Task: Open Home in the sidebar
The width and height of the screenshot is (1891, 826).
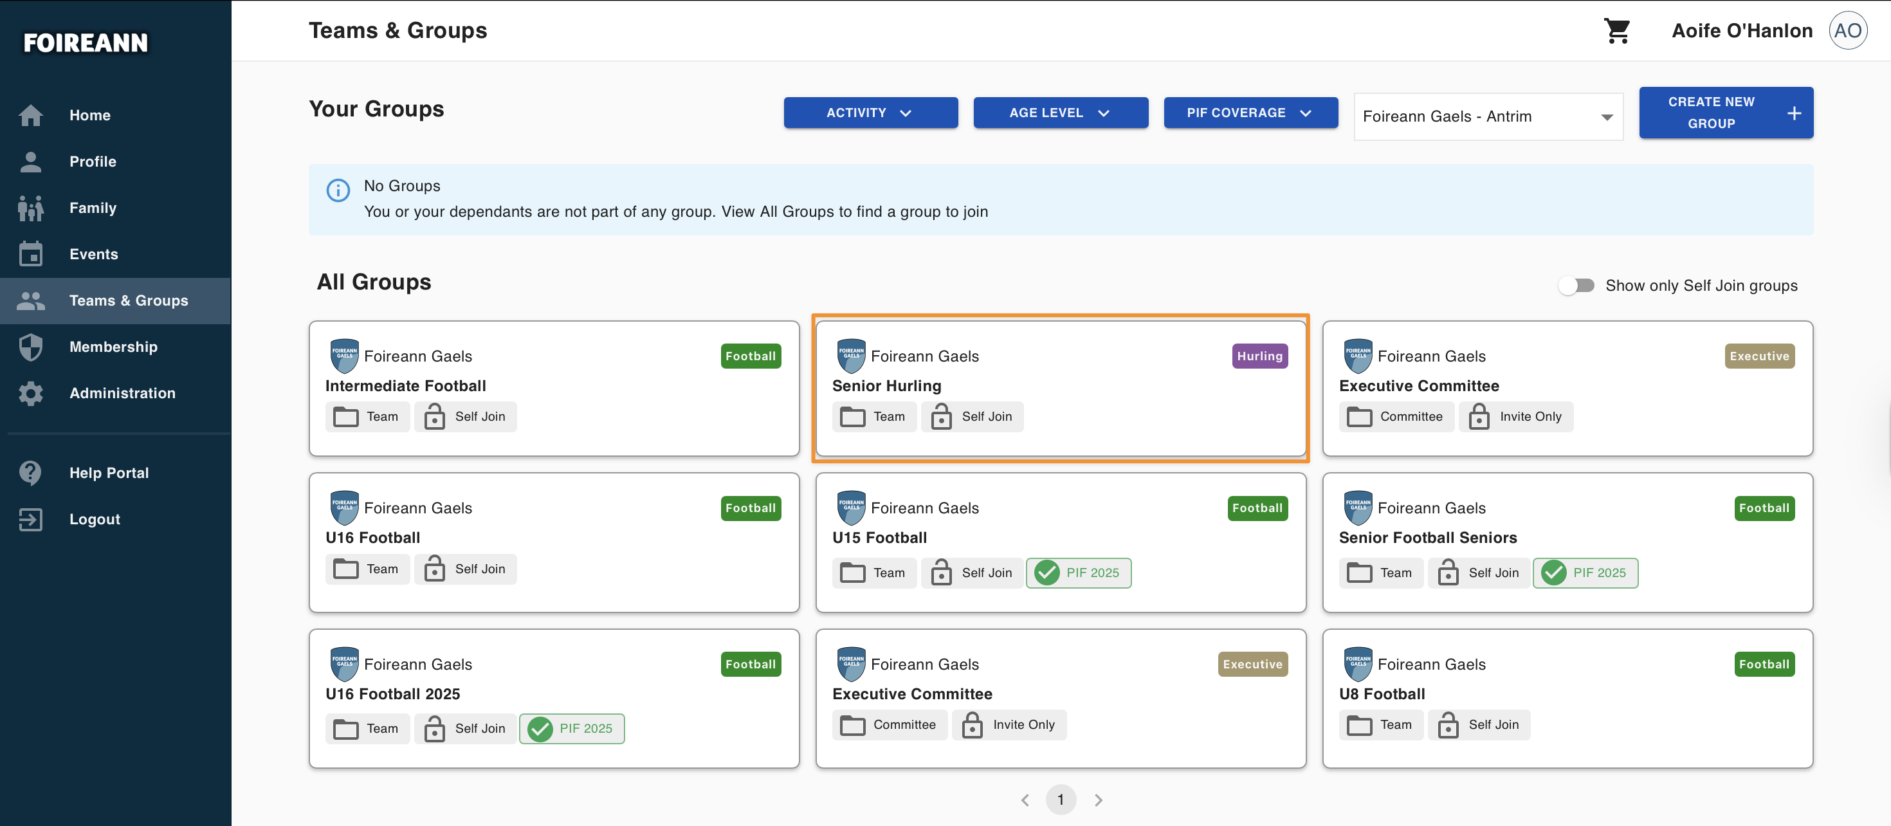Action: tap(115, 115)
